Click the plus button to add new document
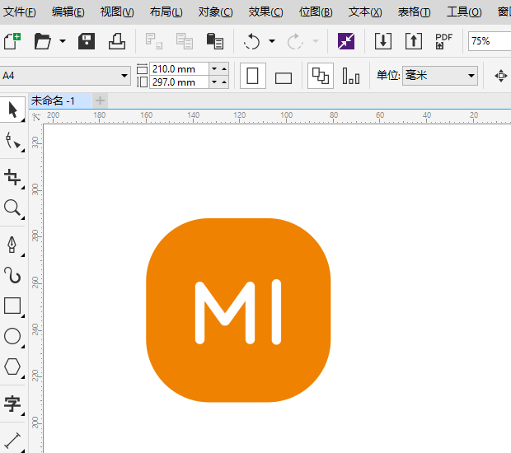 tap(100, 100)
